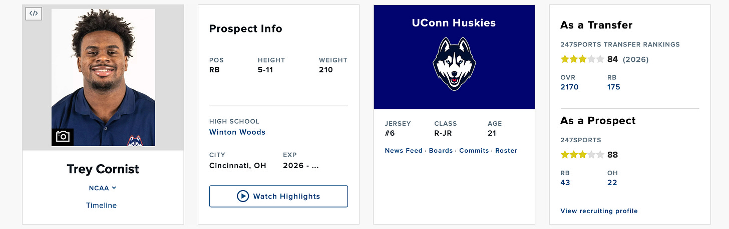Image resolution: width=729 pixels, height=229 pixels.
Task: Click the prospect RB ranking 43
Action: coord(565,183)
